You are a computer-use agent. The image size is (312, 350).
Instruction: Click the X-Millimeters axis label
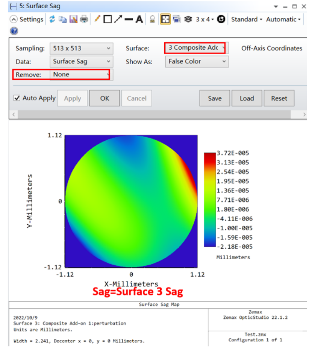[131, 284]
